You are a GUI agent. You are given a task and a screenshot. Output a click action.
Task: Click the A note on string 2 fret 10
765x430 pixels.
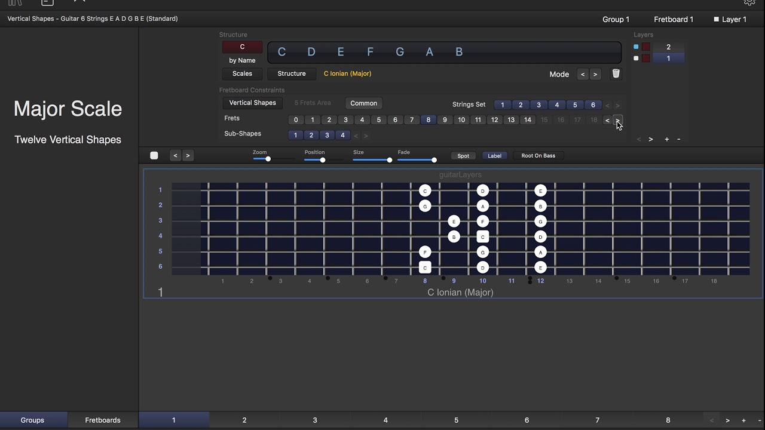coord(483,206)
